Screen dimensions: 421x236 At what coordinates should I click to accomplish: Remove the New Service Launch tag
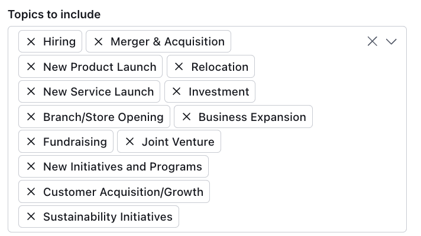coord(31,91)
